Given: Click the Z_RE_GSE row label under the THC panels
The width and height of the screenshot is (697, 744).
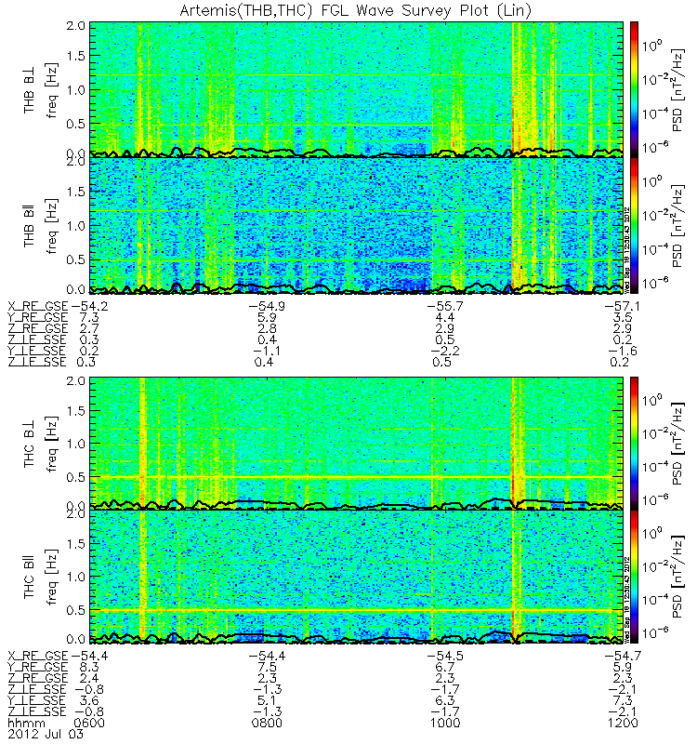Looking at the screenshot, I should coord(38,678).
